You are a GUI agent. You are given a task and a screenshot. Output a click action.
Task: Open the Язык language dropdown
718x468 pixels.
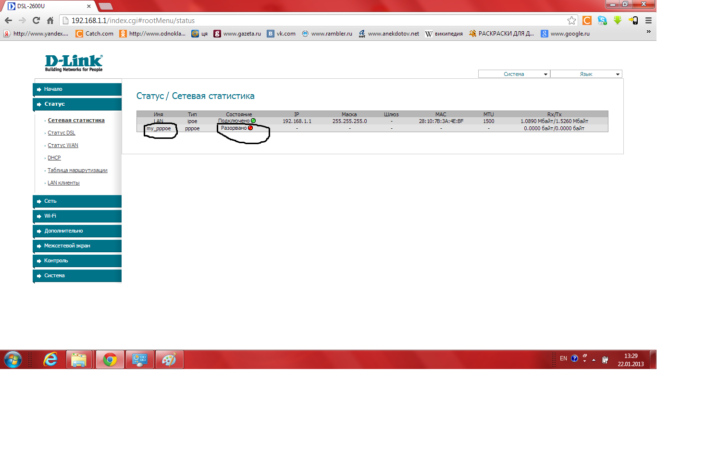click(586, 74)
